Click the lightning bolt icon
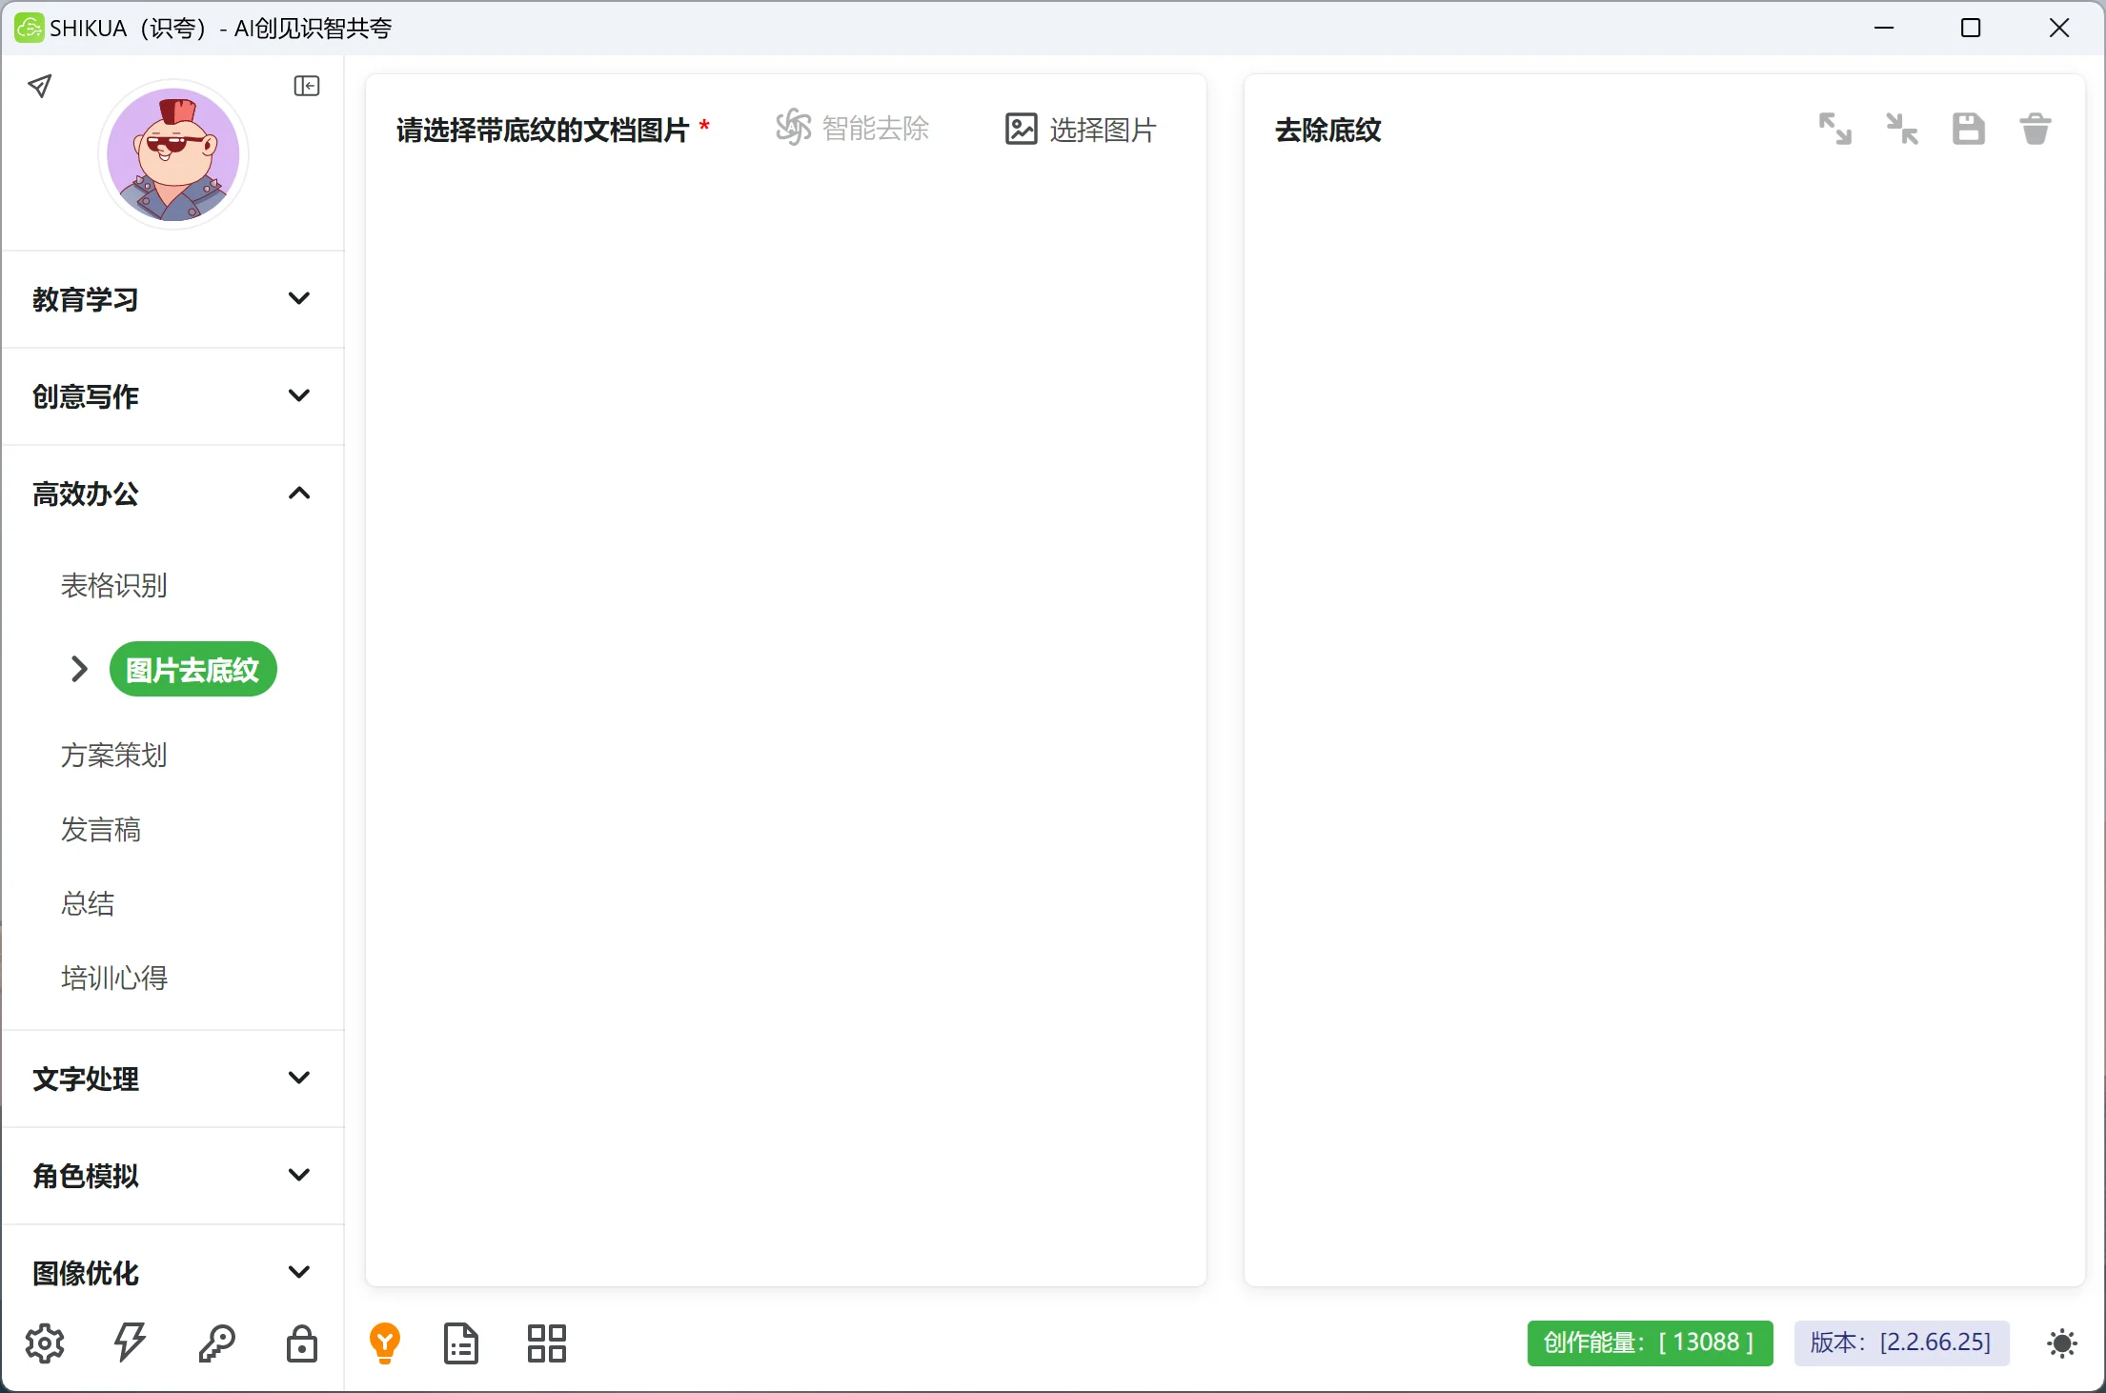 coord(131,1343)
